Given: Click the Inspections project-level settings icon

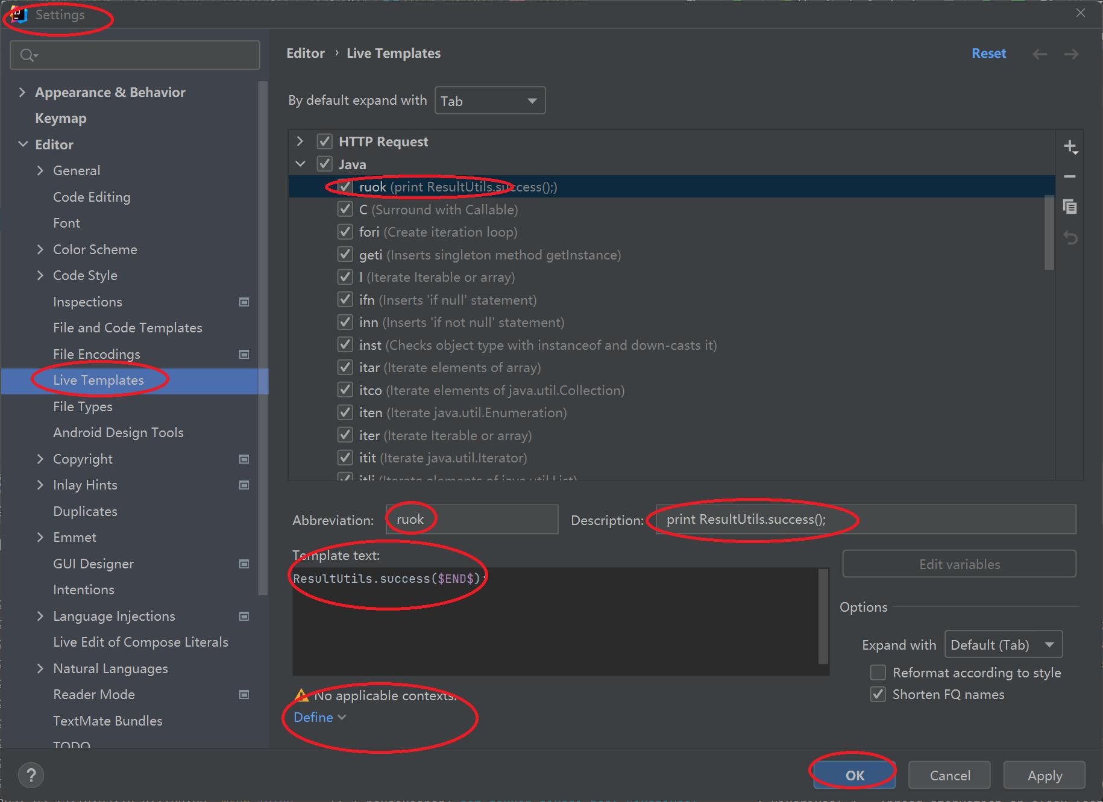Looking at the screenshot, I should tap(244, 302).
